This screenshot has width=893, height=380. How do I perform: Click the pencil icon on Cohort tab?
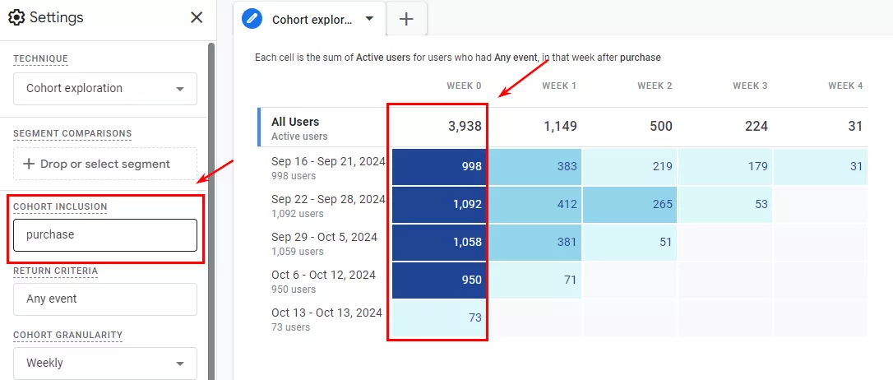tap(252, 19)
